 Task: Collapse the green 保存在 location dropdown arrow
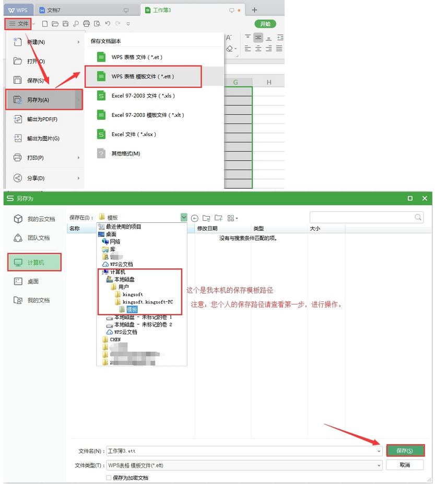(x=184, y=217)
